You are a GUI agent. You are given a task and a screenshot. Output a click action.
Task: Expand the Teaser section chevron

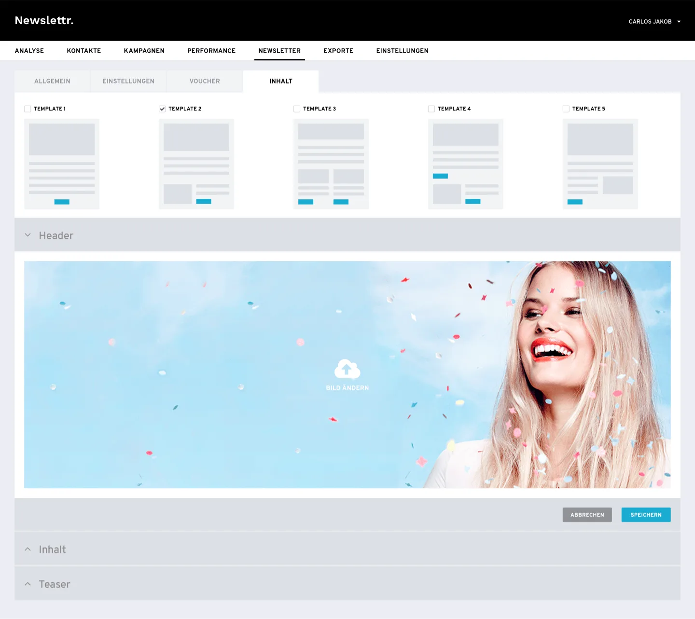28,584
